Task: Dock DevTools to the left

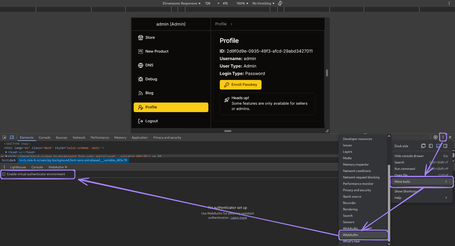Action: (x=431, y=146)
